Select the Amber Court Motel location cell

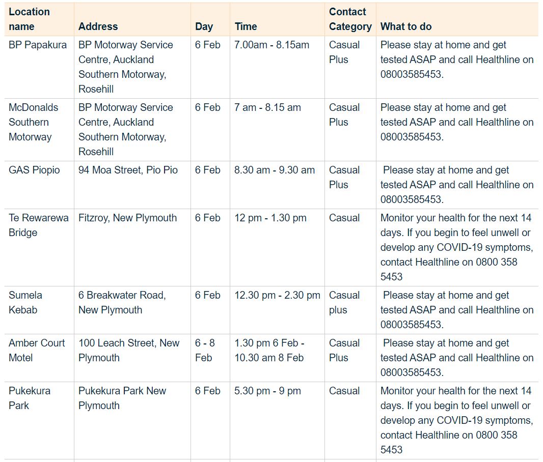37,350
